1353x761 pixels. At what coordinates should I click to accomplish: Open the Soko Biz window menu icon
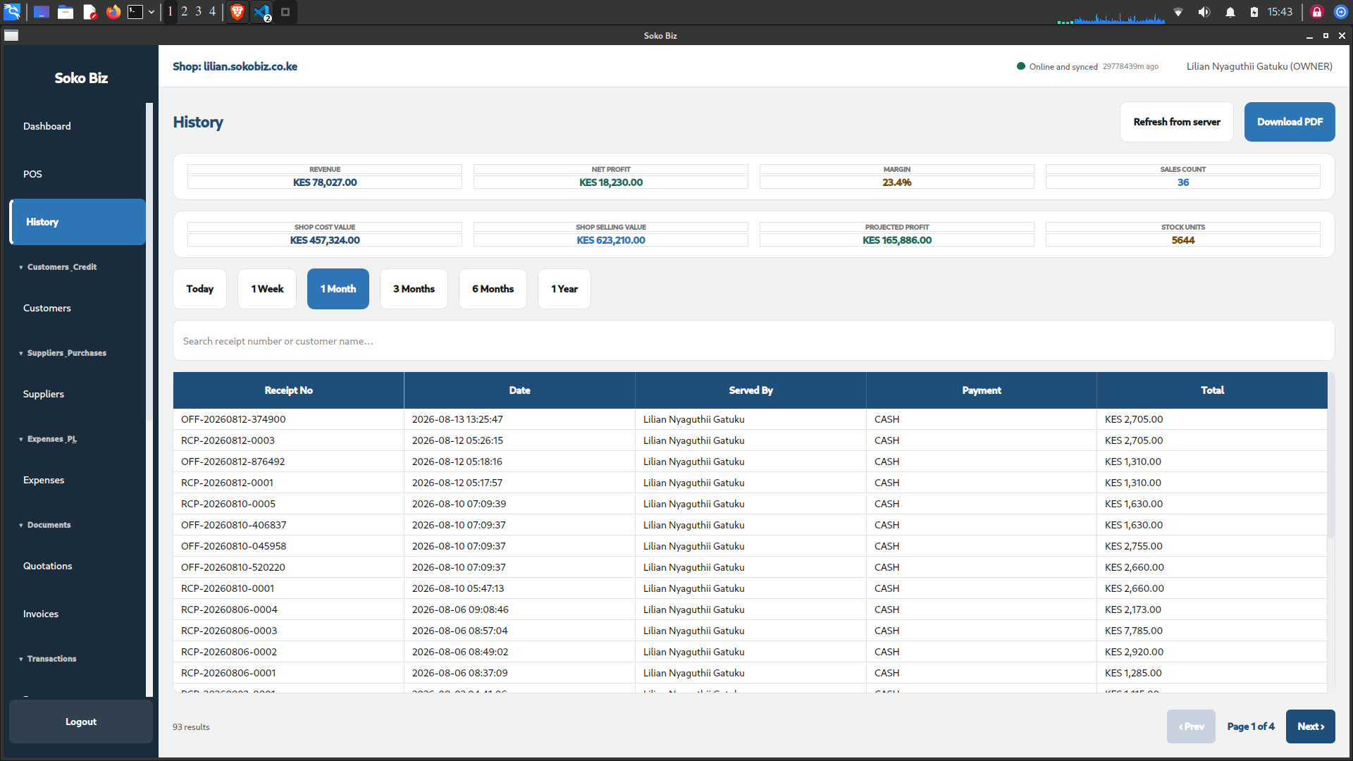click(11, 35)
